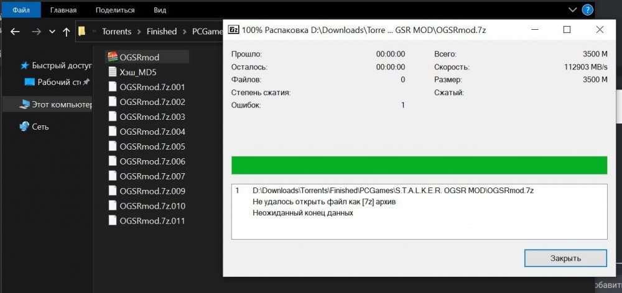Select the Desktop folder icon in sidebar
The height and width of the screenshot is (293, 622).
[x=29, y=82]
